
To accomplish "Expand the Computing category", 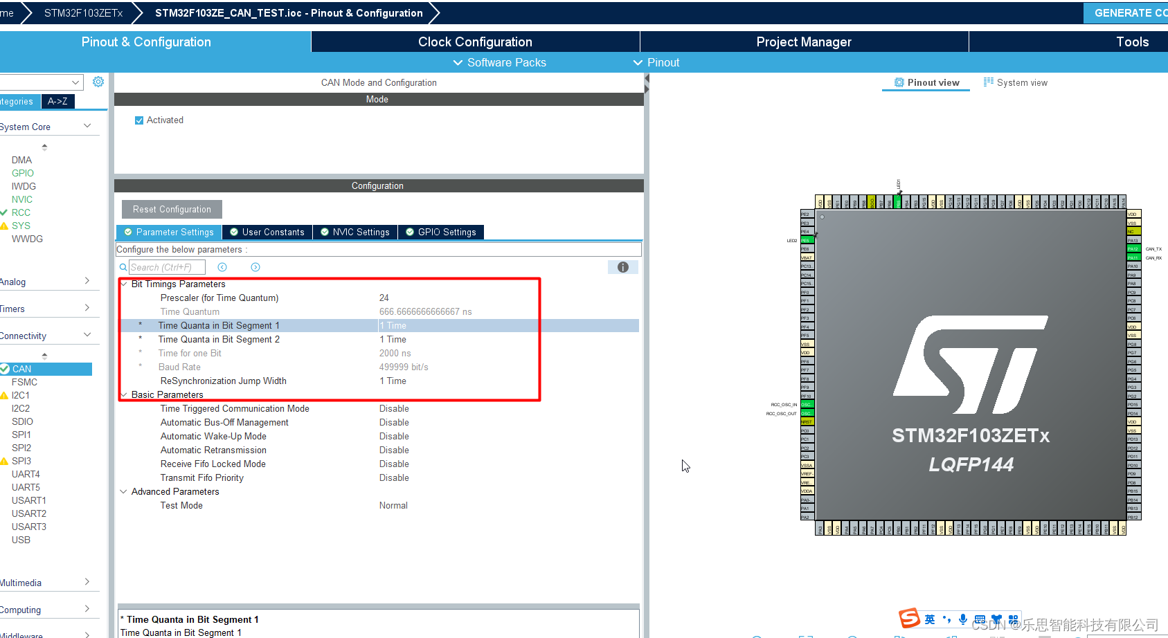I will [x=87, y=609].
